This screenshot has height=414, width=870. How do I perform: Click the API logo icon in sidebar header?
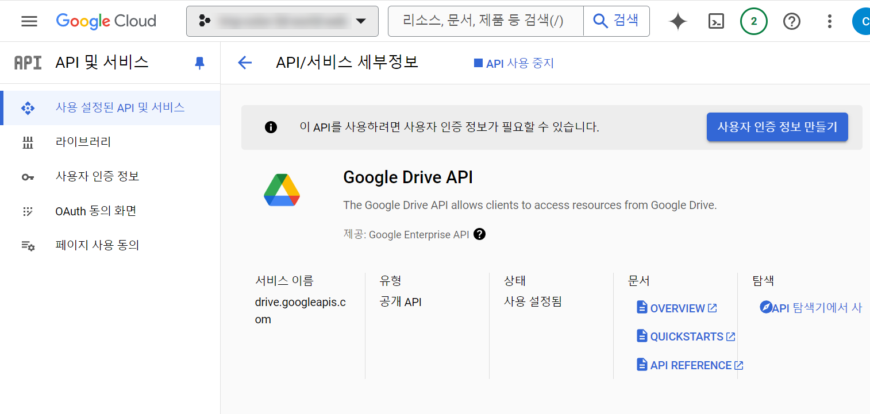click(28, 63)
